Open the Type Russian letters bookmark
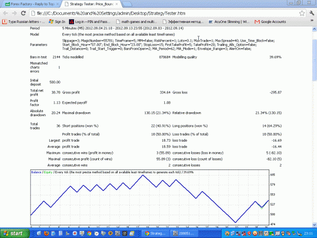This screenshot has width=317, height=238. pyautogui.click(x=23, y=22)
